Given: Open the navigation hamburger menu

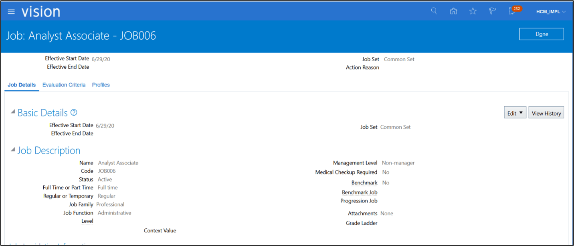Looking at the screenshot, I should click(x=11, y=11).
